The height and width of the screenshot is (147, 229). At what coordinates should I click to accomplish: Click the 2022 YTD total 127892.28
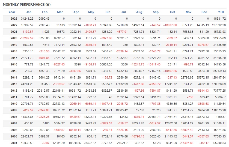(219, 25)
